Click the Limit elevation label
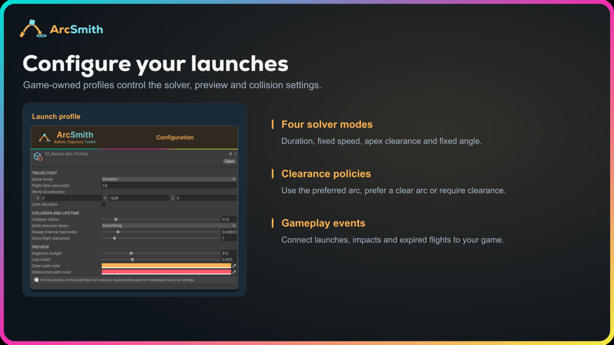 point(45,204)
